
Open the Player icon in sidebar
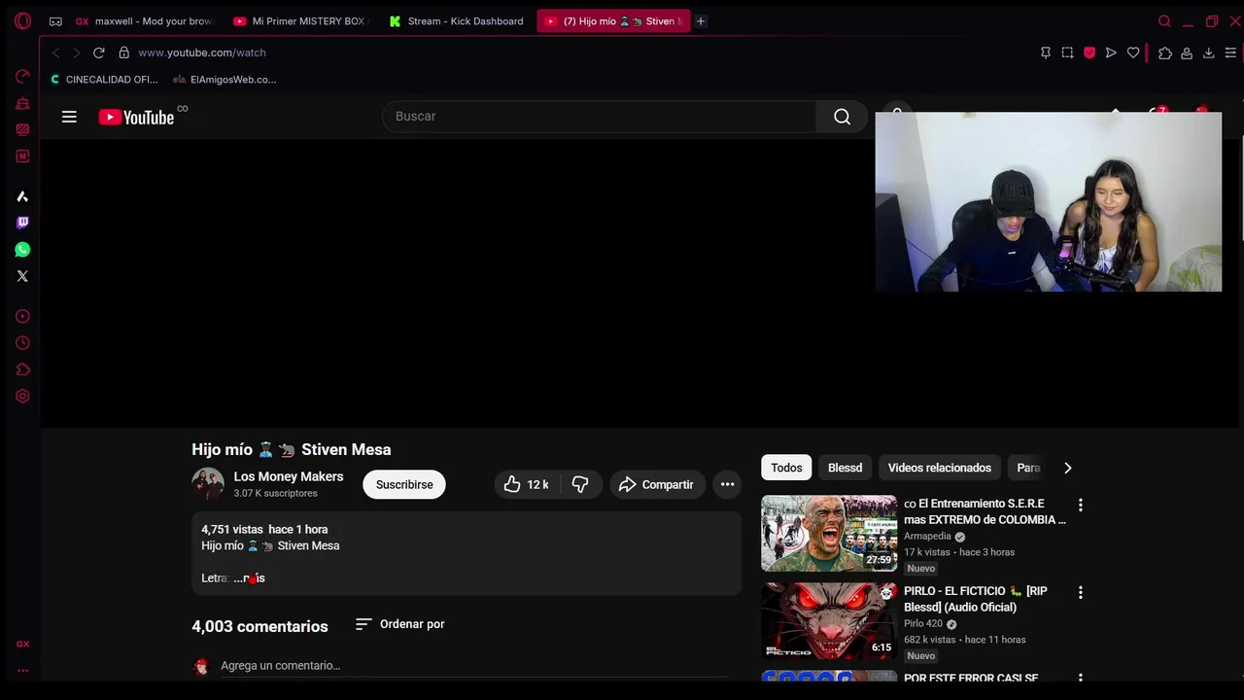[x=22, y=316]
